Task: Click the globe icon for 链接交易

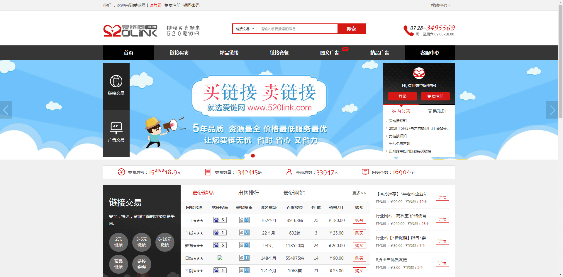Action: click(116, 81)
